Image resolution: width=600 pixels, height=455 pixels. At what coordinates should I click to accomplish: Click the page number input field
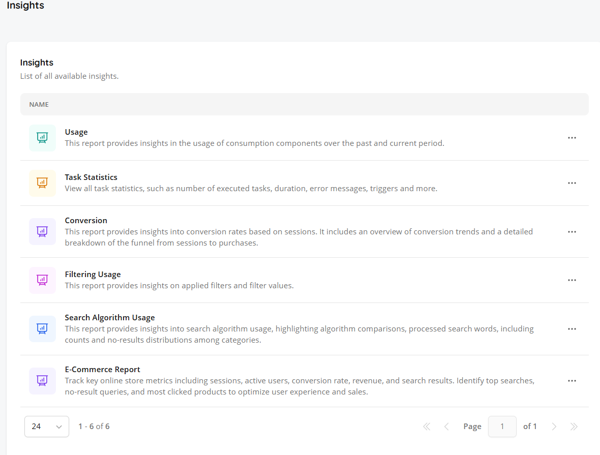tap(502, 427)
